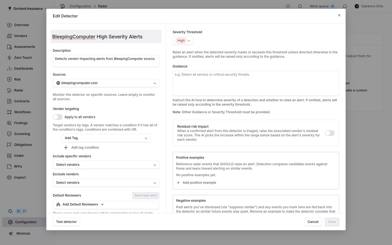This screenshot has width=392, height=245.
Task: Select Contracts menu label
Action: (x=22, y=101)
